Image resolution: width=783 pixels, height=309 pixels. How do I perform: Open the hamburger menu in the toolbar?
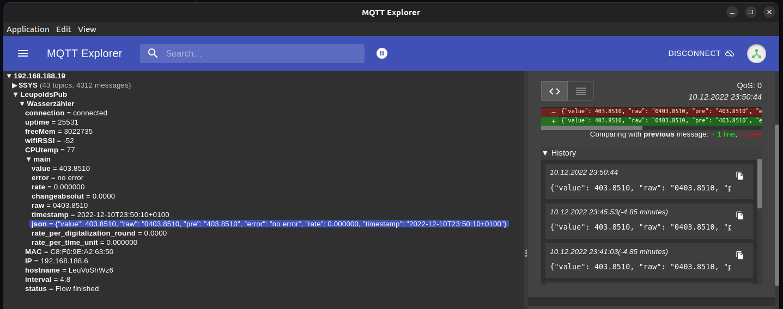tap(23, 53)
